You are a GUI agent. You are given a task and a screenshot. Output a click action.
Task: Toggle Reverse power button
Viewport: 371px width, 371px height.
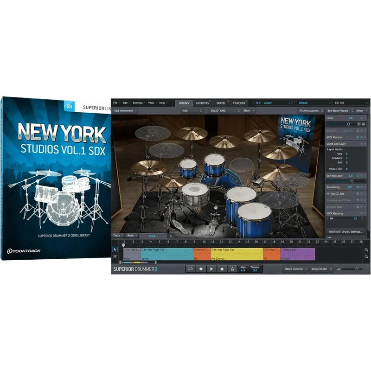(358, 131)
